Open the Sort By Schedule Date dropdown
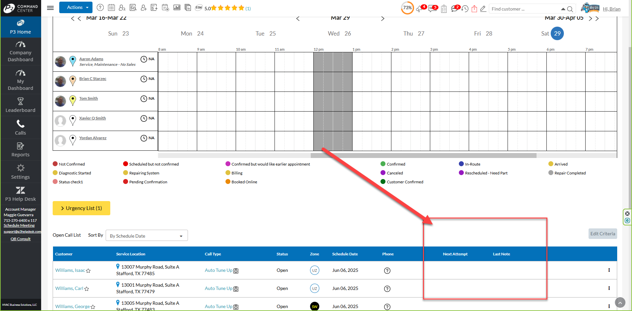Screen dimensions: 632x311 (x=146, y=236)
